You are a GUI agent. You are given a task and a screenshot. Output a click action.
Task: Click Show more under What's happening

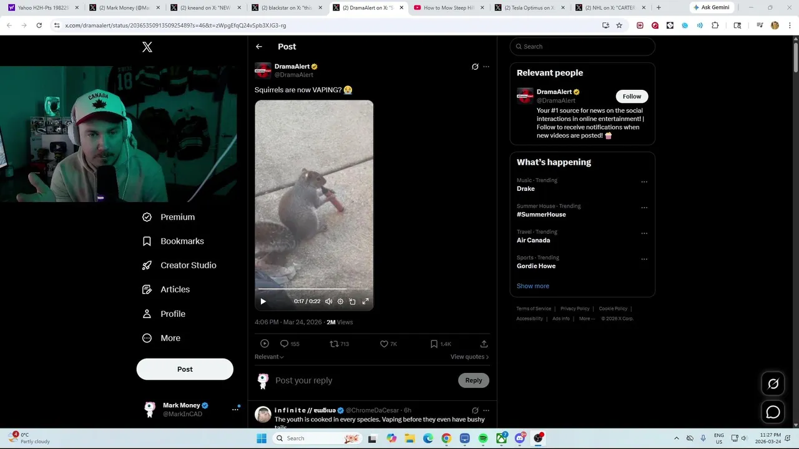[x=533, y=286]
